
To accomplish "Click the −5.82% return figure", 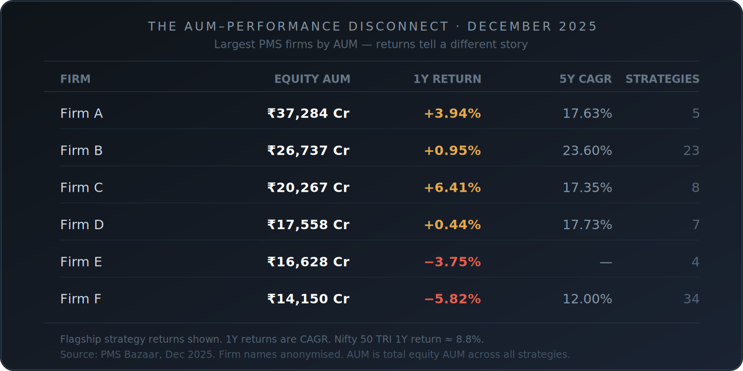I will point(452,299).
